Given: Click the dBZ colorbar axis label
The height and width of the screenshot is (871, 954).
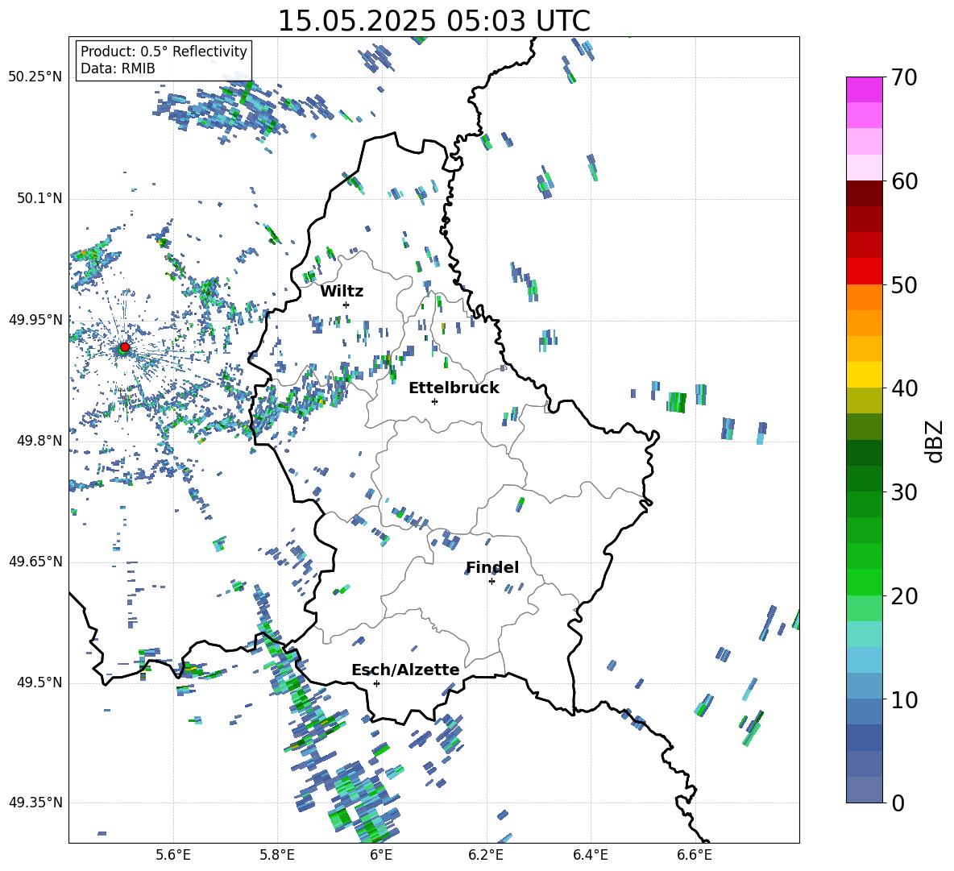Looking at the screenshot, I should coord(935,441).
